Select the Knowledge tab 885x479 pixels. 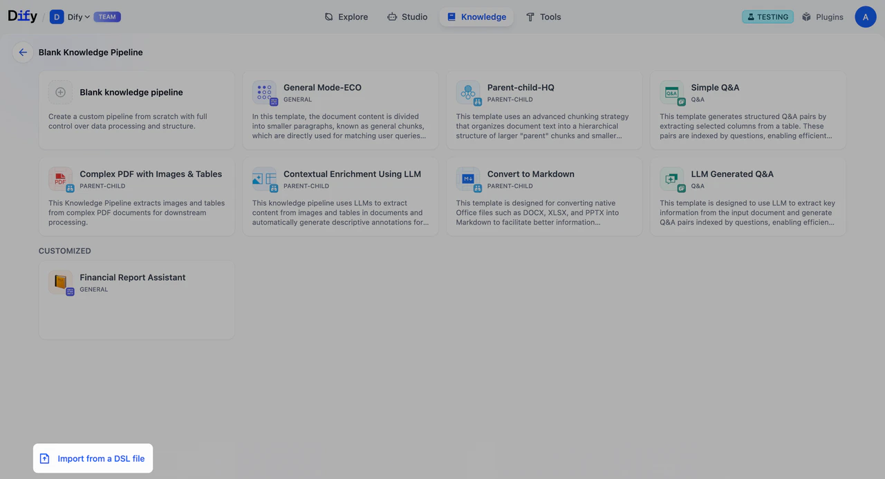pos(476,17)
